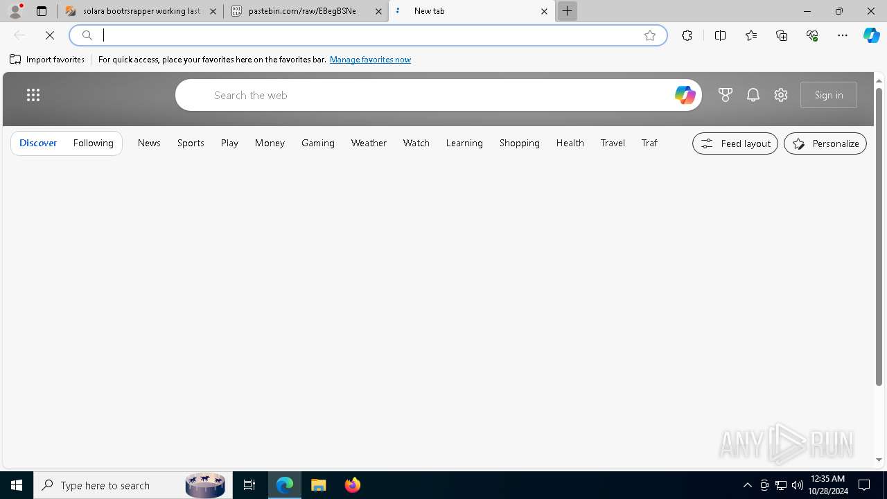Open the Weather category
The width and height of the screenshot is (887, 499).
pyautogui.click(x=369, y=143)
